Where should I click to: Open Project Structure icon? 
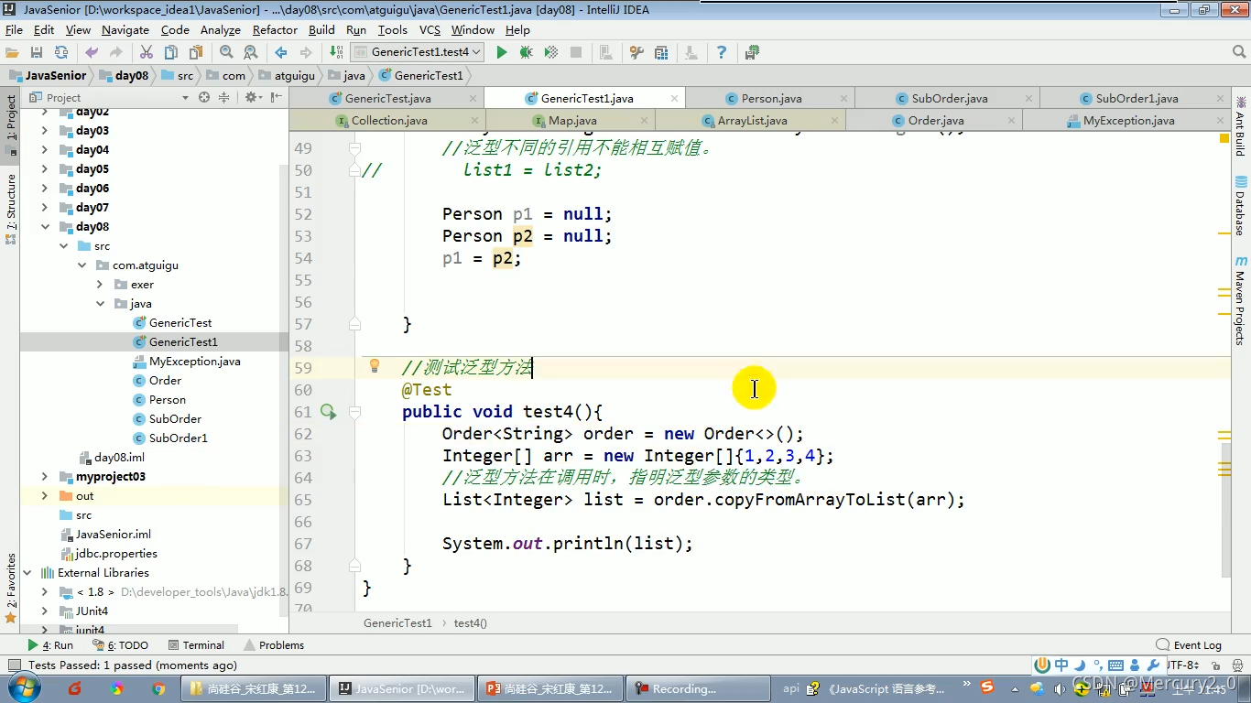[661, 52]
